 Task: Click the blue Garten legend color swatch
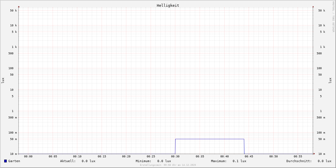pos(5,161)
